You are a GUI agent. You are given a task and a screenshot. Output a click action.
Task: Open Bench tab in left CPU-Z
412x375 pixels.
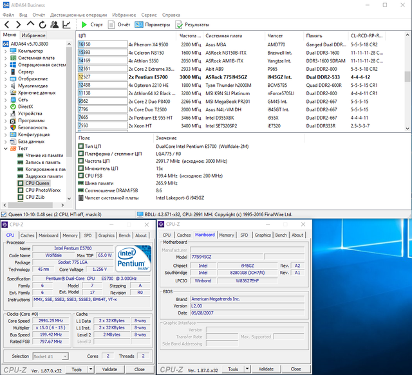(124, 235)
